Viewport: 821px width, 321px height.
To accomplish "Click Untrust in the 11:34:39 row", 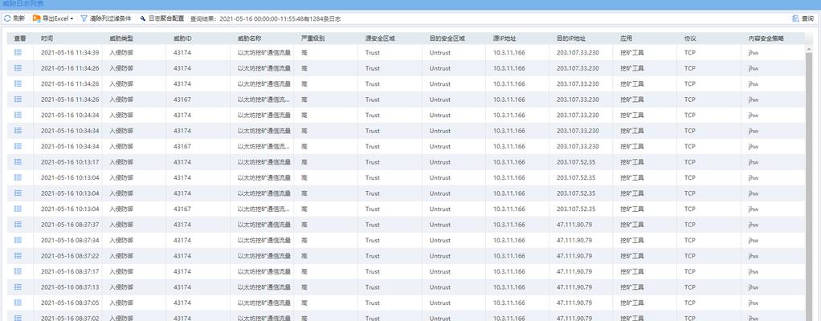I will (x=440, y=53).
